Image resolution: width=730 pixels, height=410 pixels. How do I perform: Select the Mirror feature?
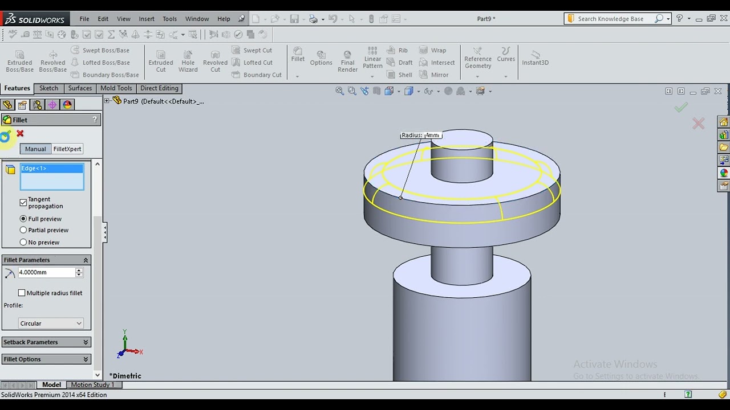tap(433, 75)
